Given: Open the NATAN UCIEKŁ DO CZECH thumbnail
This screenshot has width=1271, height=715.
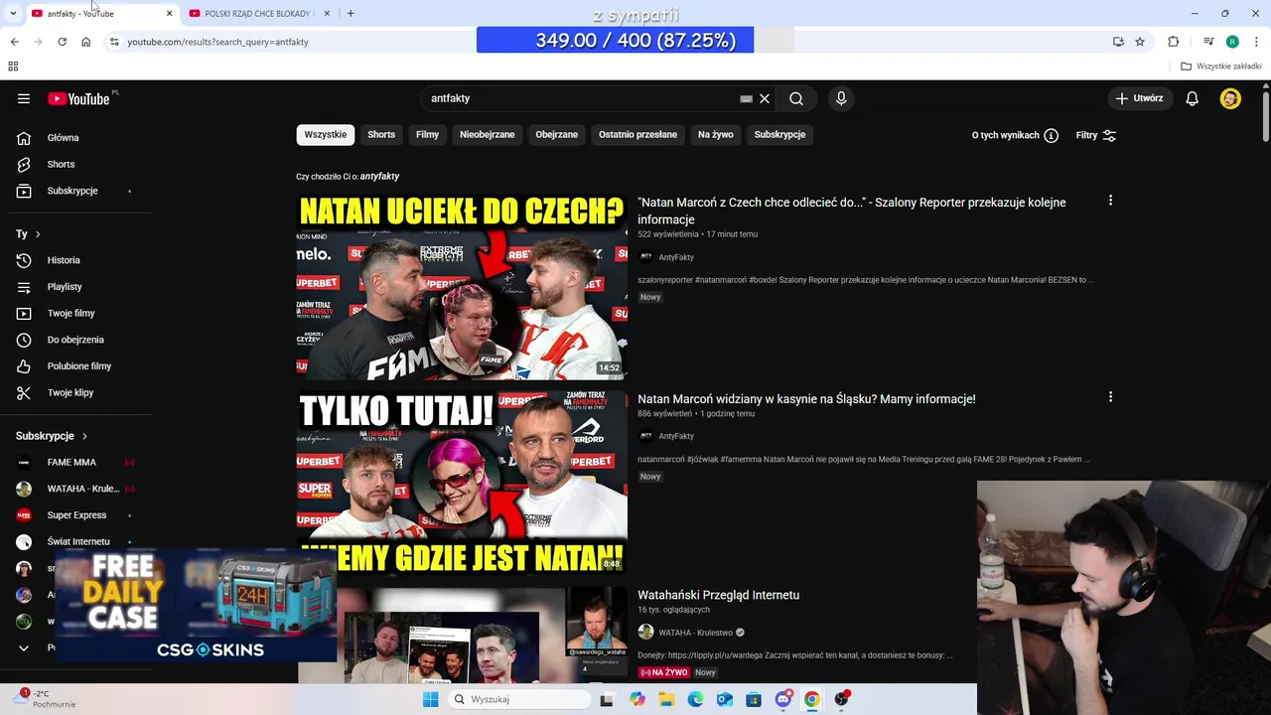Looking at the screenshot, I should click(462, 287).
